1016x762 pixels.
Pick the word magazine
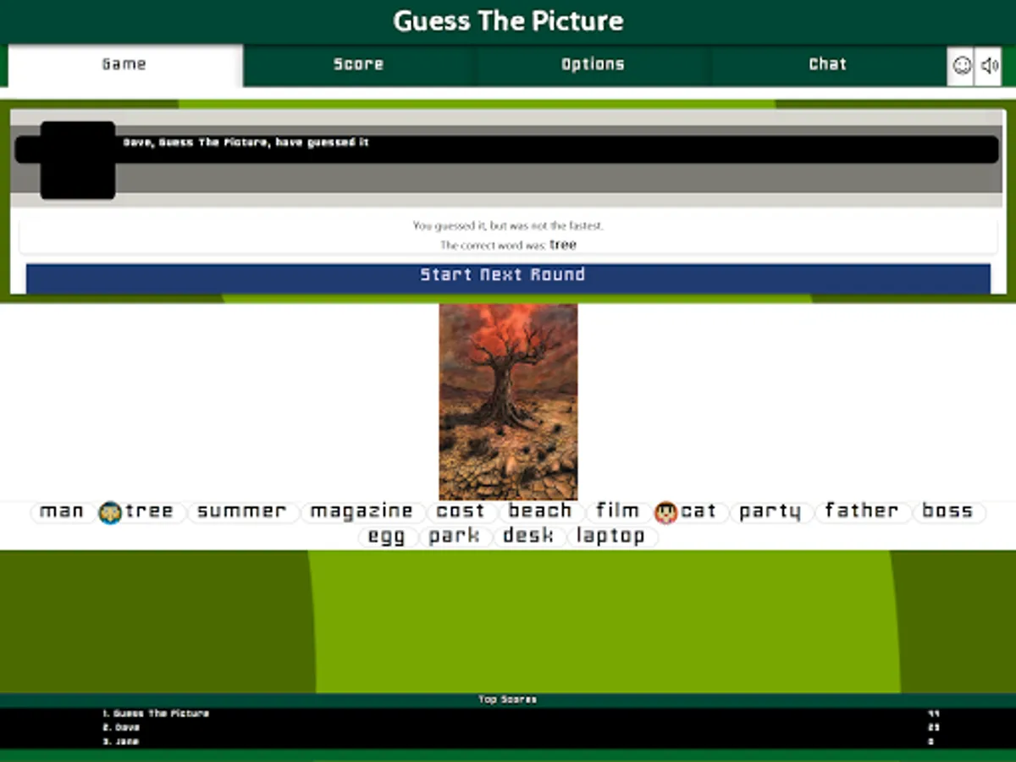[362, 512]
